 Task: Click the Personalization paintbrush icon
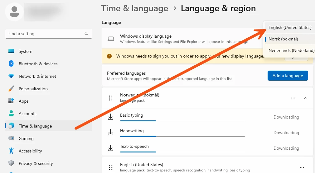pos(11,88)
